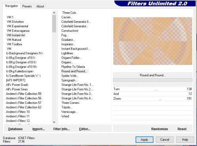Screen dimensions: 197x146
Task: Switch to the Navigator tab
Action: pyautogui.click(x=11, y=6)
